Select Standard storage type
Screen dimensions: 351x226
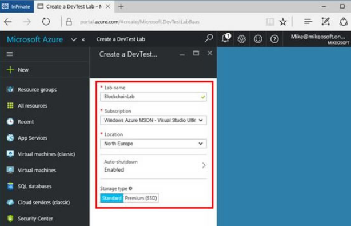pos(111,198)
